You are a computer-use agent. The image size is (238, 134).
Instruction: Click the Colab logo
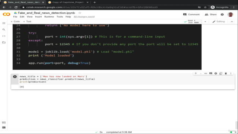coord(7,15)
